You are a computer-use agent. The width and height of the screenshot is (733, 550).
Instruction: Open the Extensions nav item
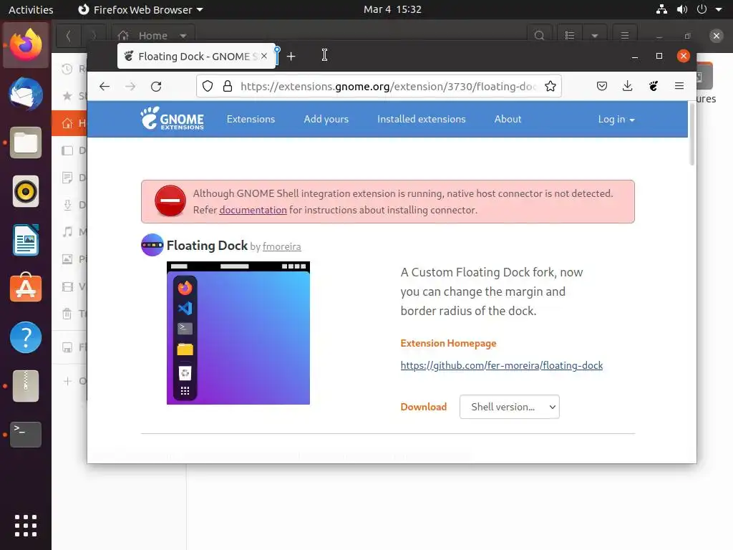point(251,120)
